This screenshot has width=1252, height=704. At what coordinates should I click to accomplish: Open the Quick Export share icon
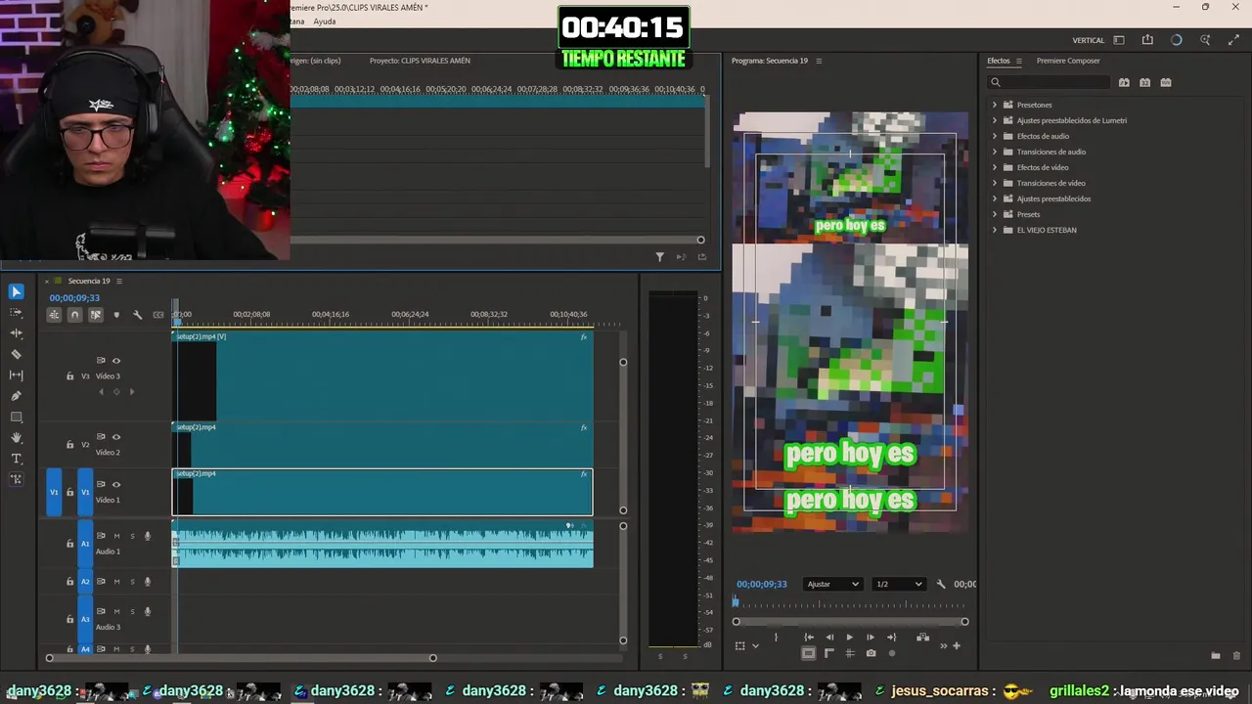point(1147,40)
